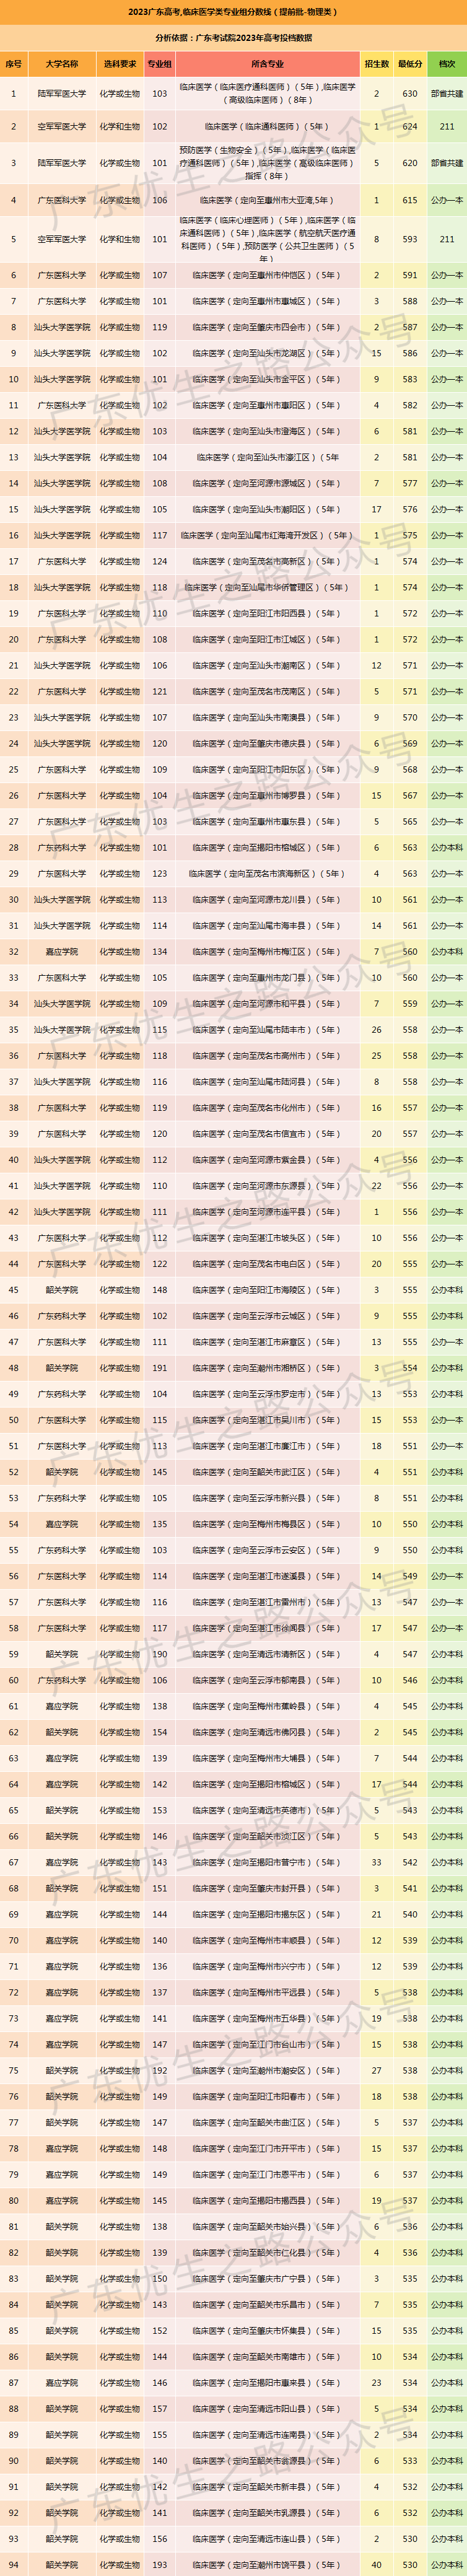The width and height of the screenshot is (467, 2576).
Task: Select the cell 临床医学（定向至茂名市化州市）（5年）
Action: click(x=267, y=1107)
